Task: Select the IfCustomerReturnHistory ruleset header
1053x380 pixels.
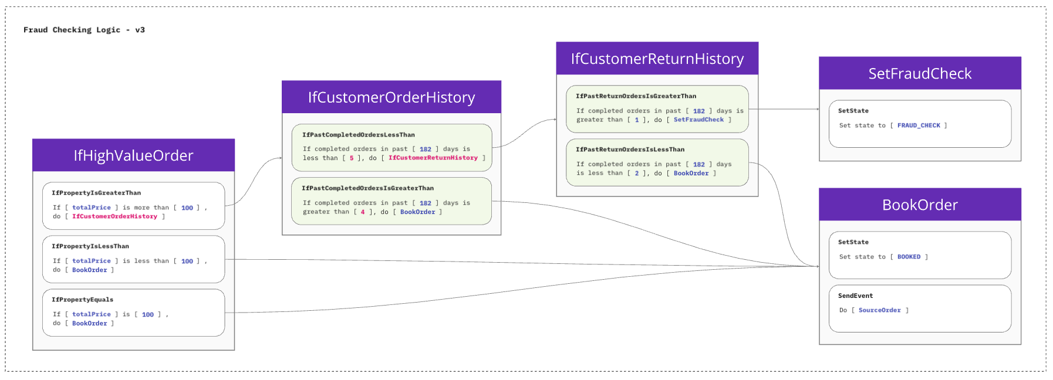Action: pos(657,59)
